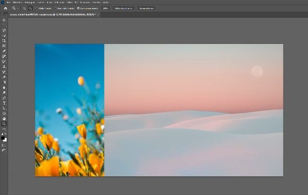
Task: Select the Dodge tool
Action: tap(4, 92)
